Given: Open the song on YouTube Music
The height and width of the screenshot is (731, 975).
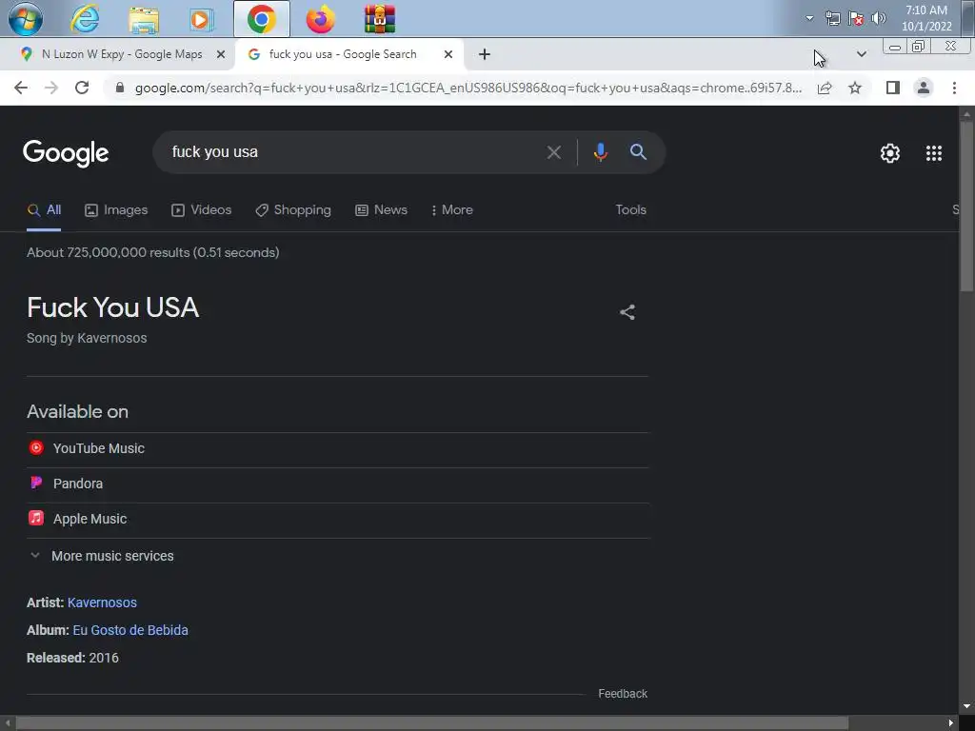Looking at the screenshot, I should 338,449.
